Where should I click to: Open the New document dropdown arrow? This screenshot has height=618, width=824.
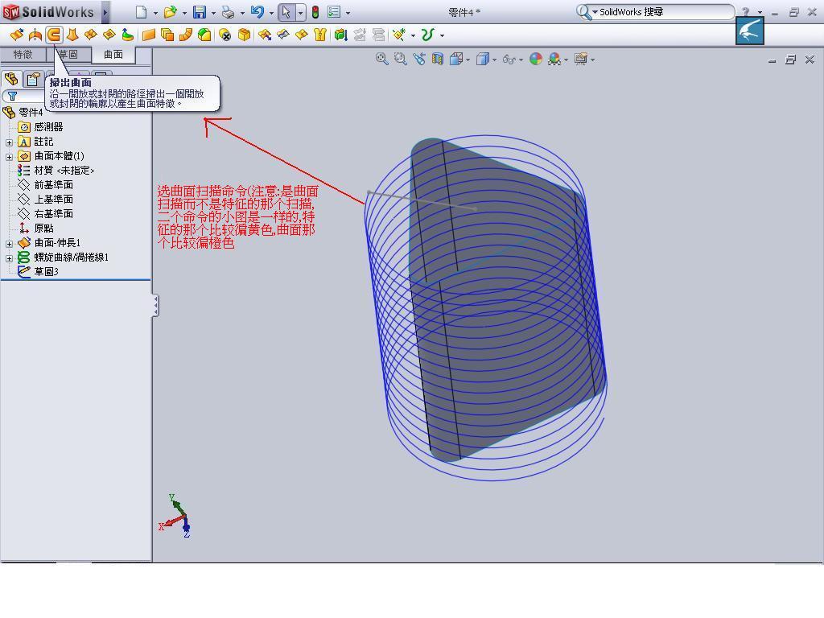pos(155,13)
